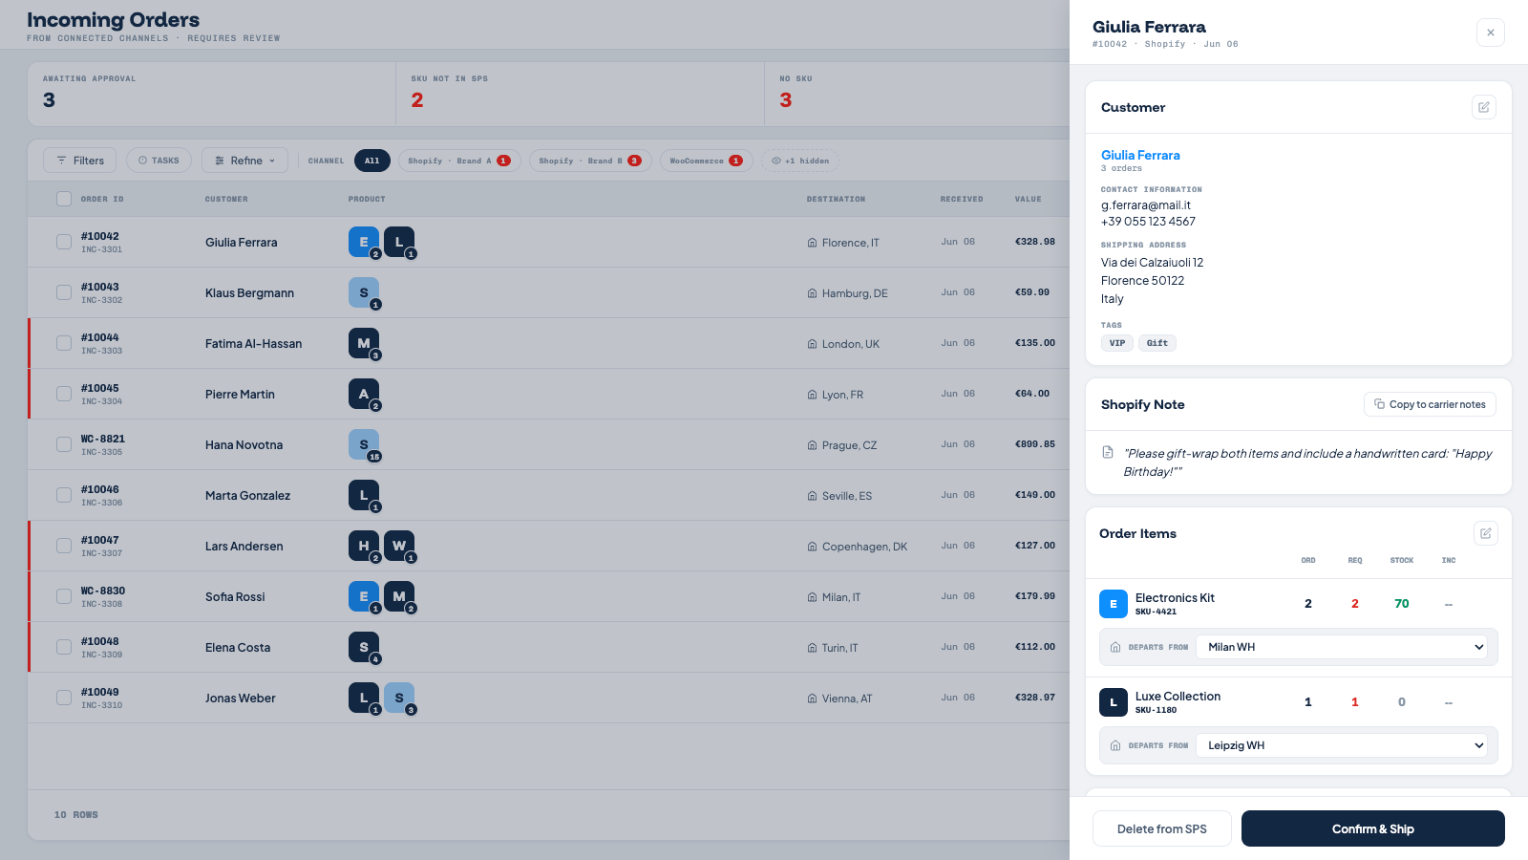Select order #10047 checkbox
Screen dimensions: 1528x860
tap(64, 546)
